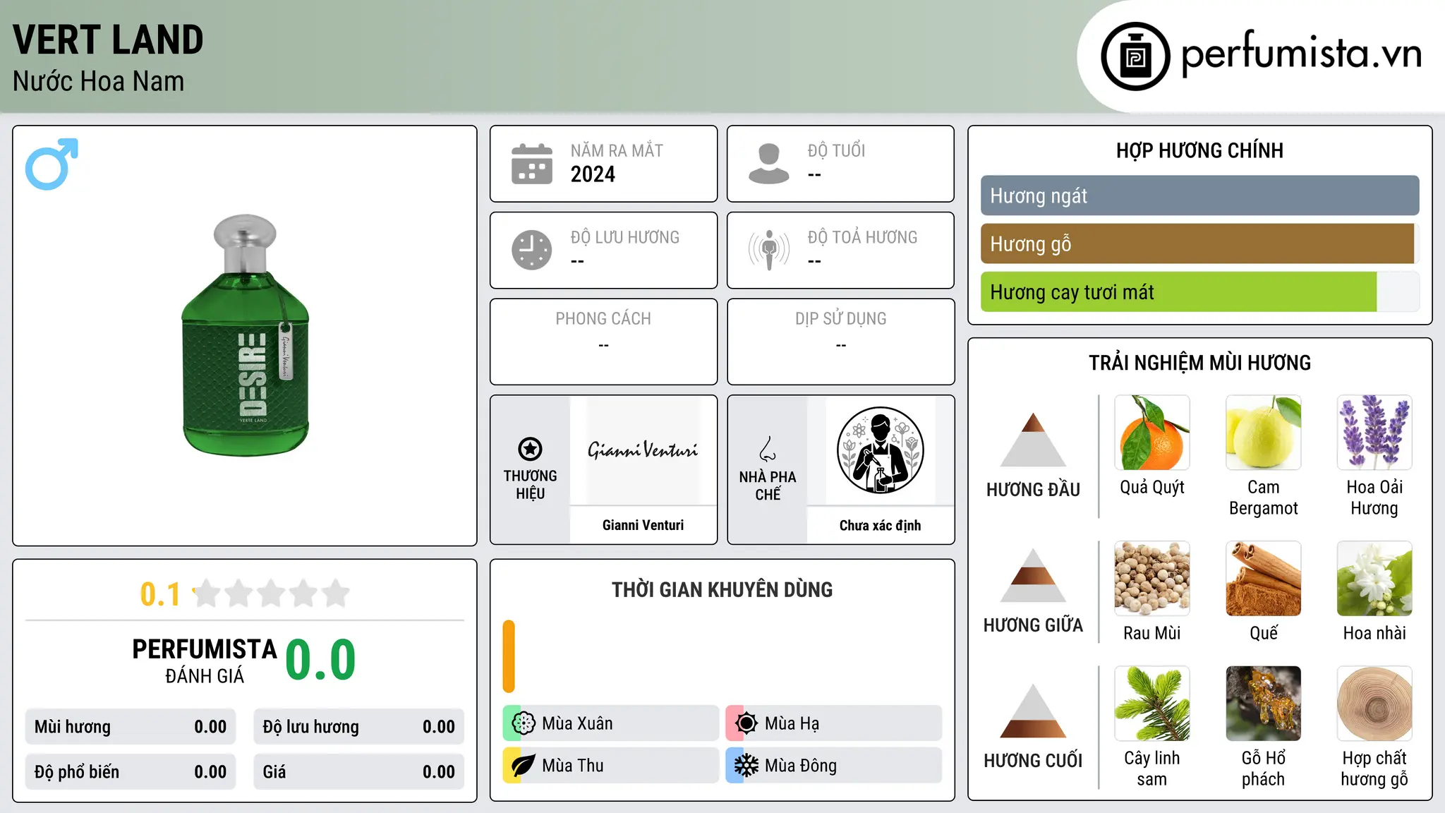
Task: Click the Chưa xác định perfumer label
Action: coord(880,525)
